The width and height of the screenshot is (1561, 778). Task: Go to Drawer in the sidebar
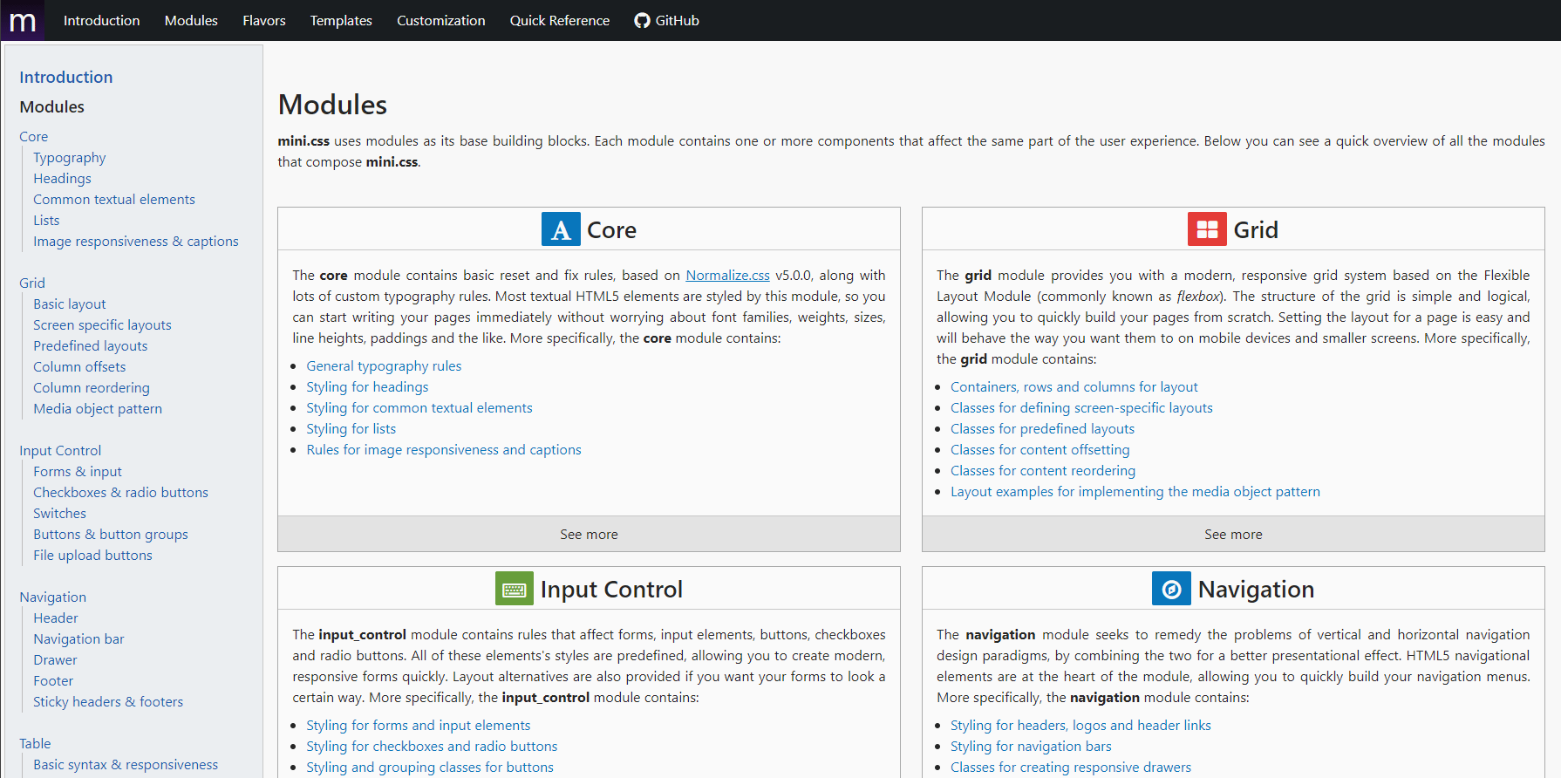(x=55, y=660)
